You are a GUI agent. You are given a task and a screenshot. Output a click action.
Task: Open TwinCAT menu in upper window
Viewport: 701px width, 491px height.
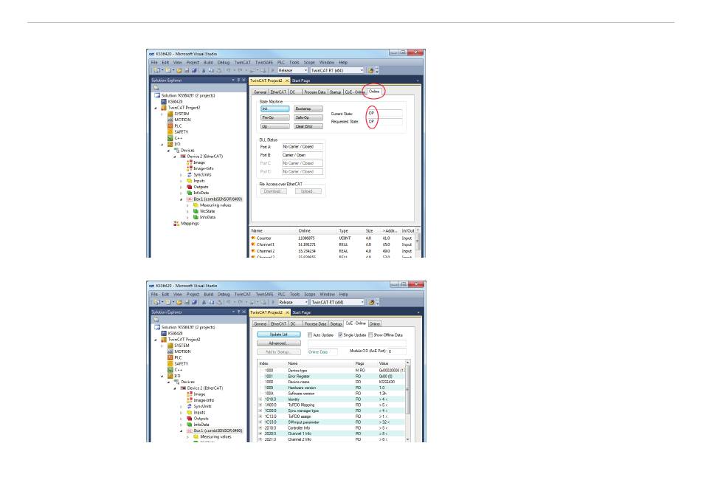pos(243,63)
